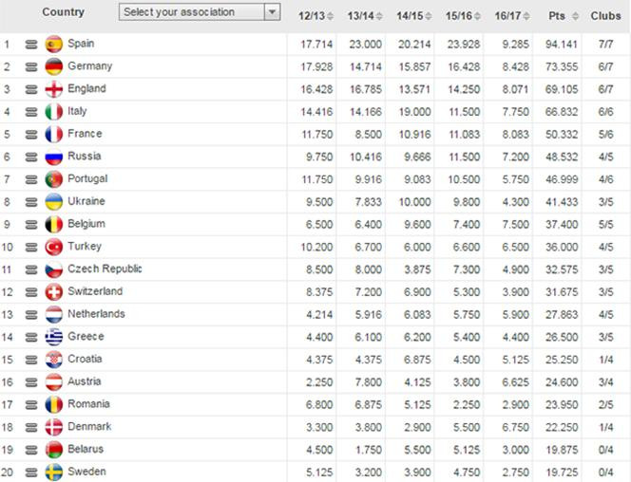Image resolution: width=631 pixels, height=482 pixels.
Task: Click the Greece flag icon
Action: click(x=53, y=337)
